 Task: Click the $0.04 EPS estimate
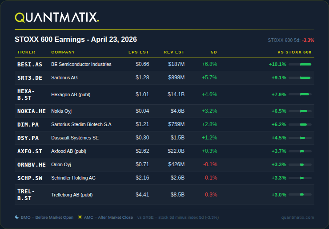point(142,111)
